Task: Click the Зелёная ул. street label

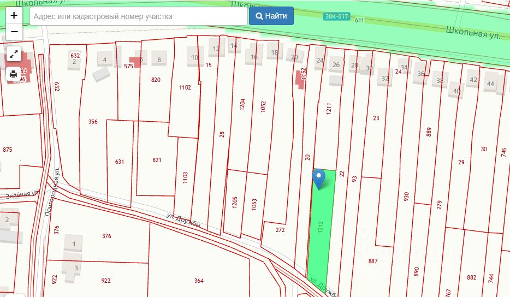Action: coord(22,194)
